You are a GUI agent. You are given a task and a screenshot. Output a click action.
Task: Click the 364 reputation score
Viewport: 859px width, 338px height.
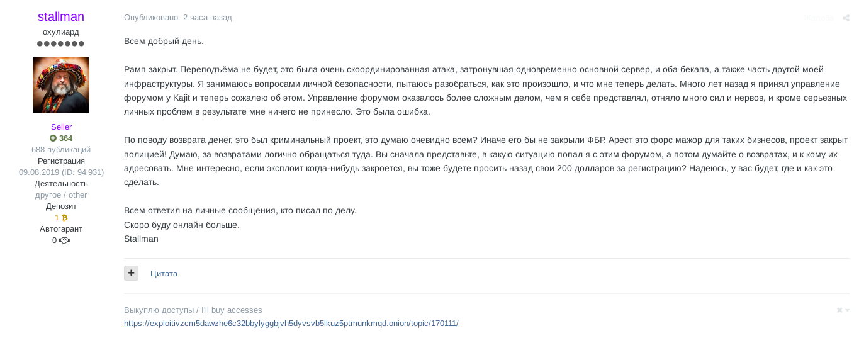pyautogui.click(x=65, y=138)
